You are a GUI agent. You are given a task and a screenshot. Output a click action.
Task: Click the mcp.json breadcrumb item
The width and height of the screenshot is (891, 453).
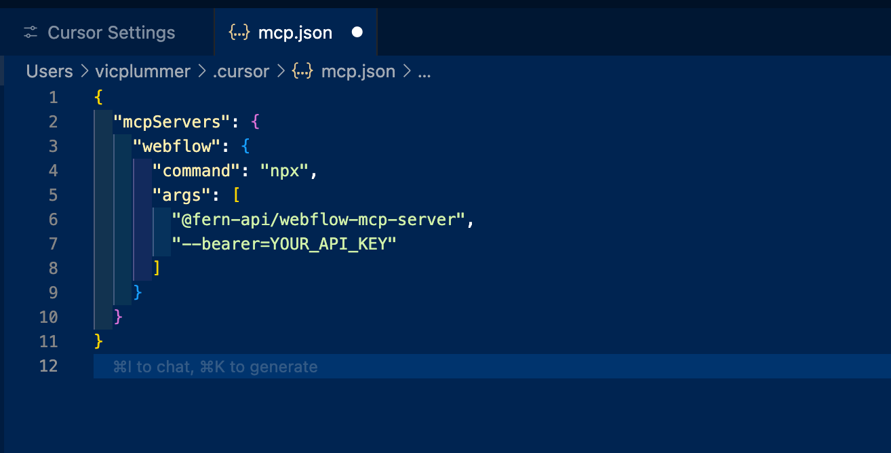coord(358,71)
